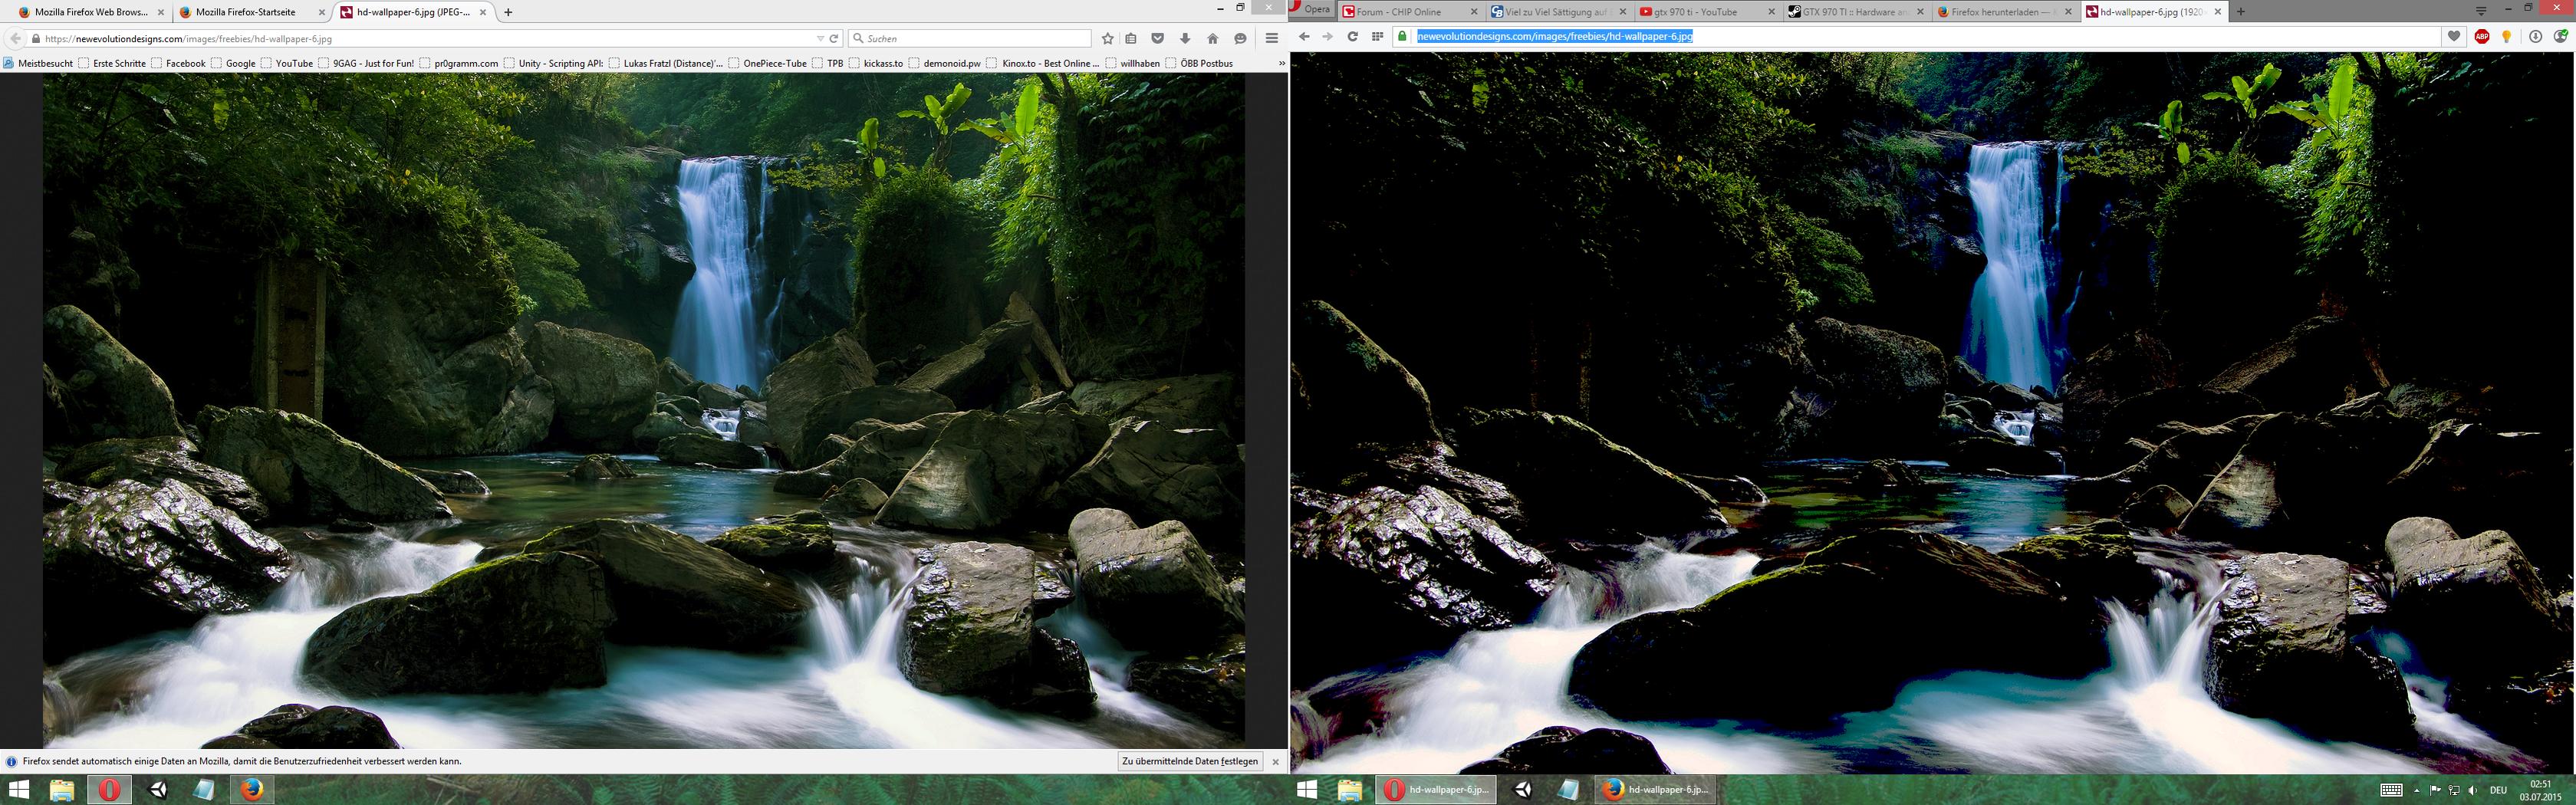Open the ÖBB Postbus bookmark
Screen dimensions: 2576x805
[x=1199, y=63]
